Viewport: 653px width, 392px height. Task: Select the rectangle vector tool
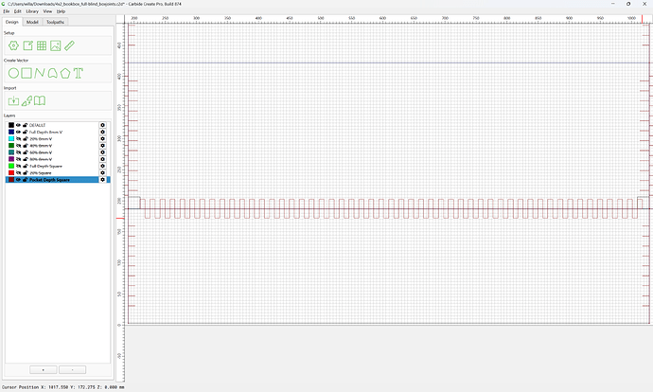coord(26,73)
